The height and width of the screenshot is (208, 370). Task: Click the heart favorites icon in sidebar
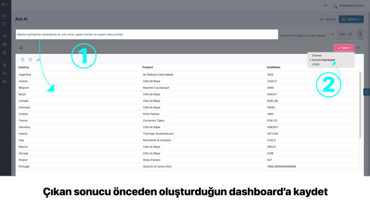(4, 24)
